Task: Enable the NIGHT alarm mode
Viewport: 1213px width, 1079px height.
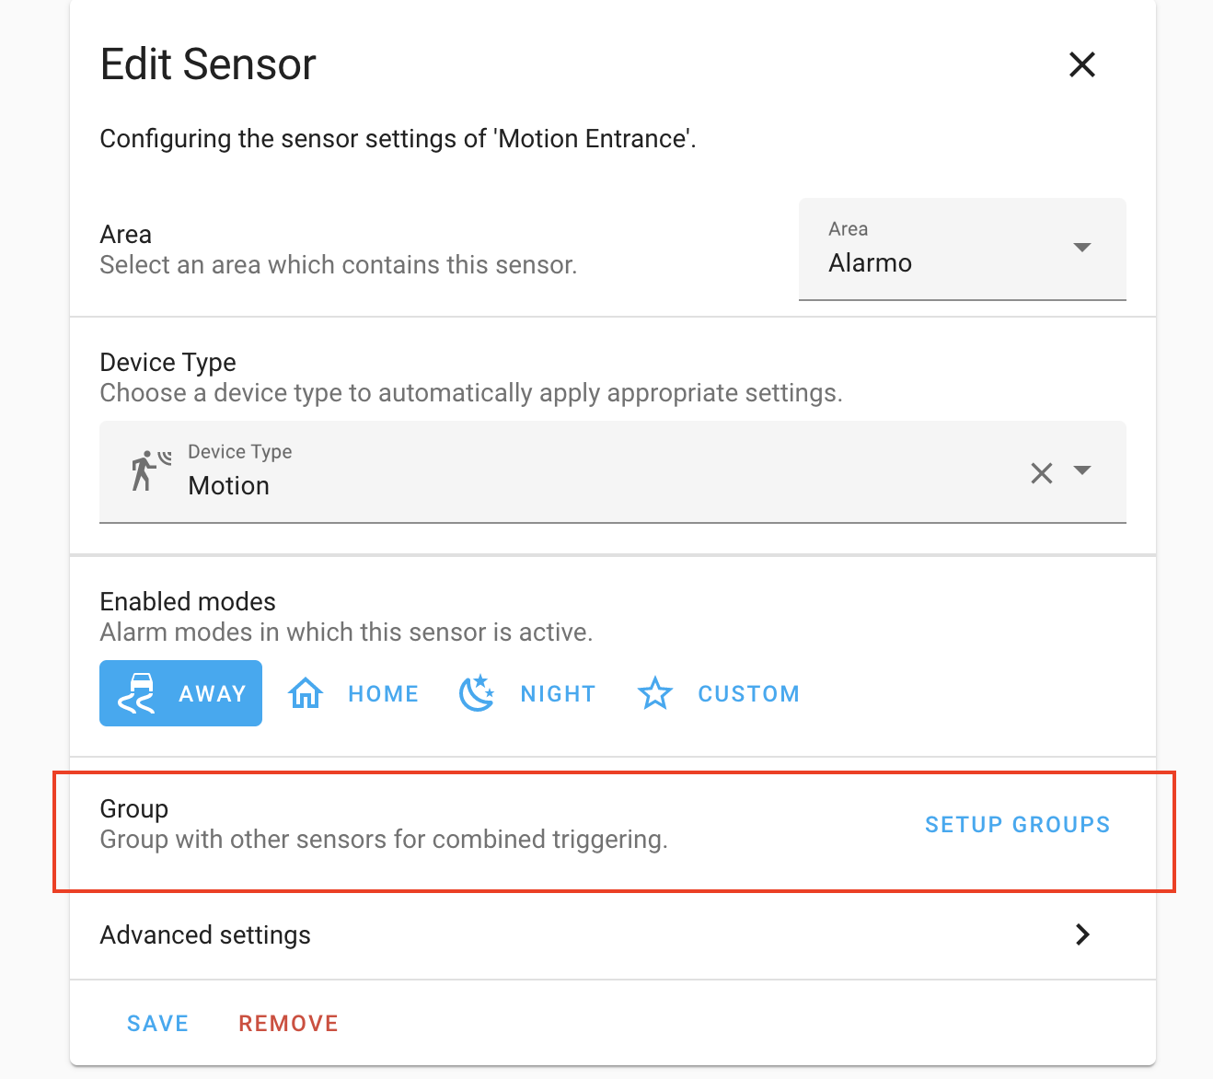Action: [x=526, y=693]
